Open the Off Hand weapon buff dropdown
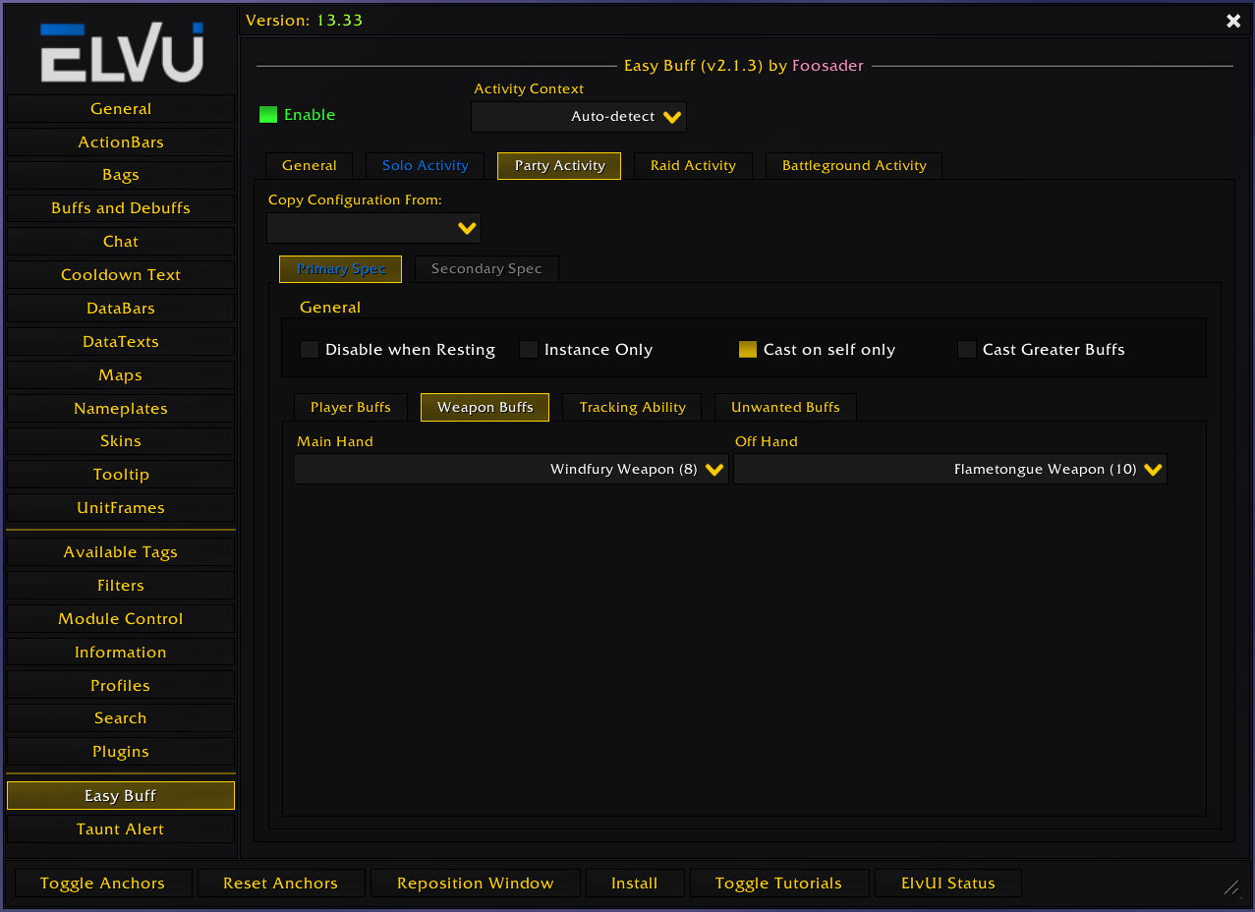This screenshot has height=912, width=1255. tap(950, 470)
